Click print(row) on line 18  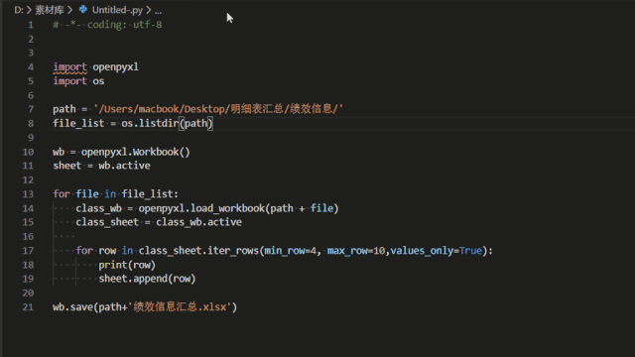pyautogui.click(x=127, y=265)
